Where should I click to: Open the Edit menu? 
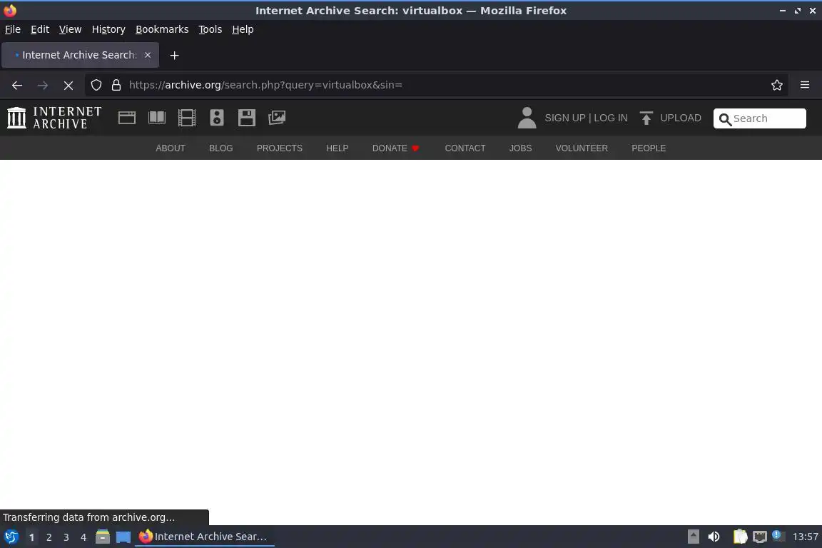point(40,29)
